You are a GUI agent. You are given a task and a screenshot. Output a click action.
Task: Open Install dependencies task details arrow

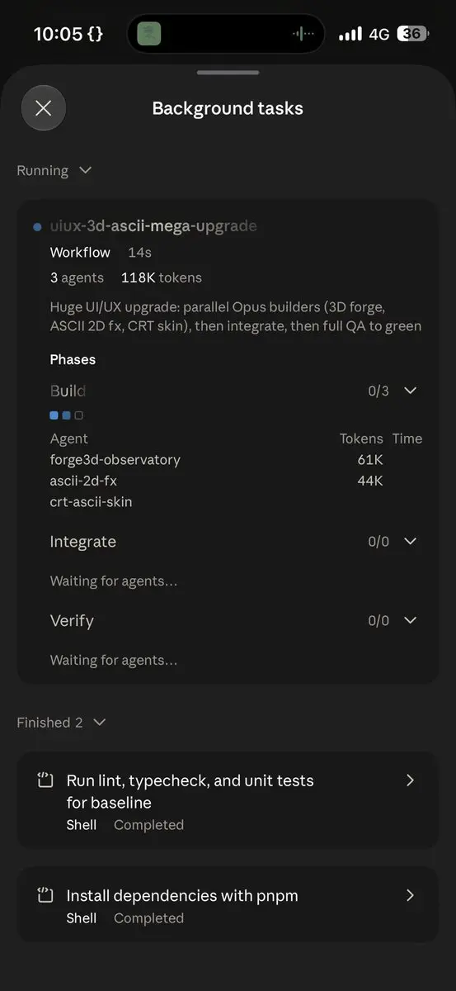click(x=410, y=895)
